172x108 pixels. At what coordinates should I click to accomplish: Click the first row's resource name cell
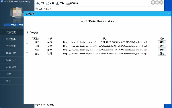point(37,42)
